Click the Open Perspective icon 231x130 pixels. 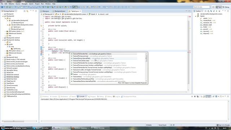[213, 7]
